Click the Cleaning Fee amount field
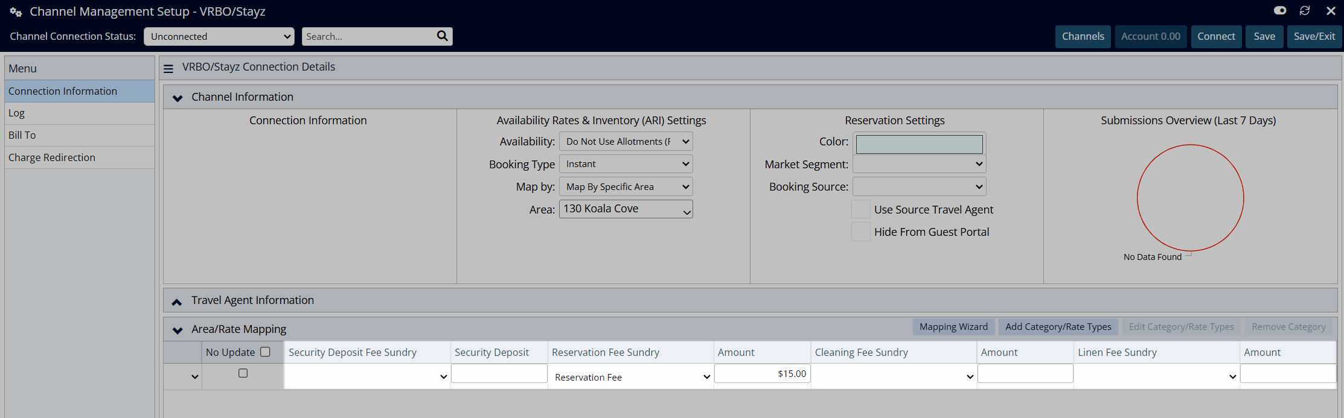 1025,373
